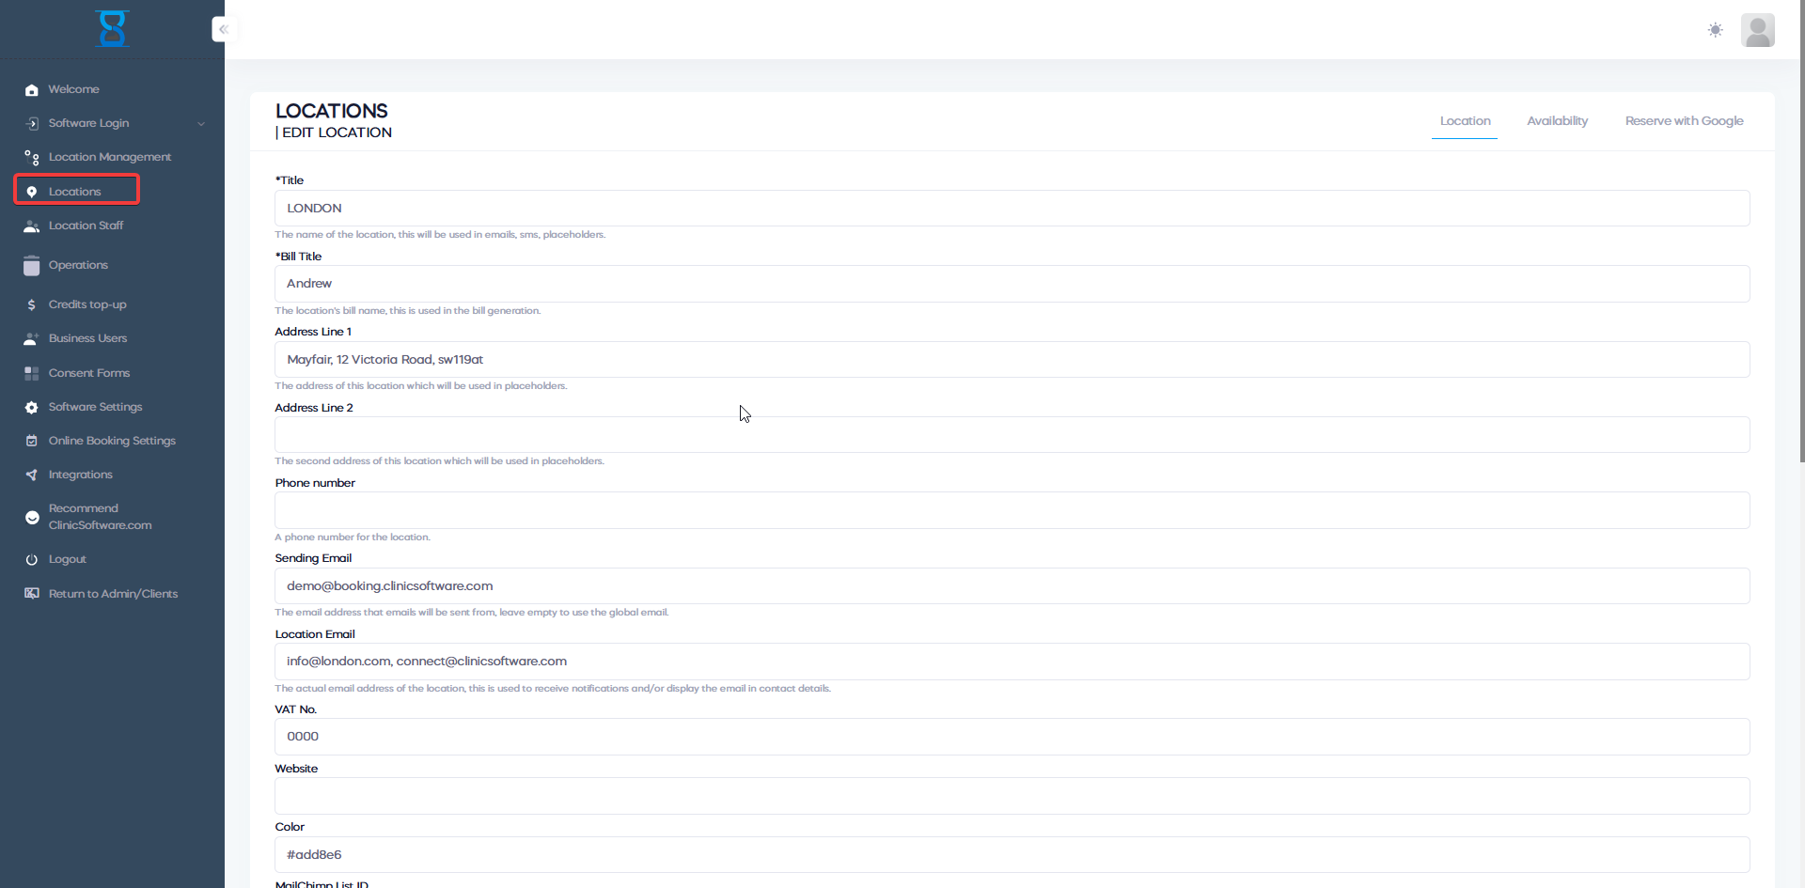
Task: Expand the Software Login submenu arrow
Action: point(201,124)
